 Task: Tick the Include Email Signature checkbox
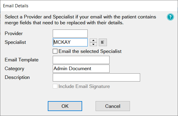(x=55, y=86)
